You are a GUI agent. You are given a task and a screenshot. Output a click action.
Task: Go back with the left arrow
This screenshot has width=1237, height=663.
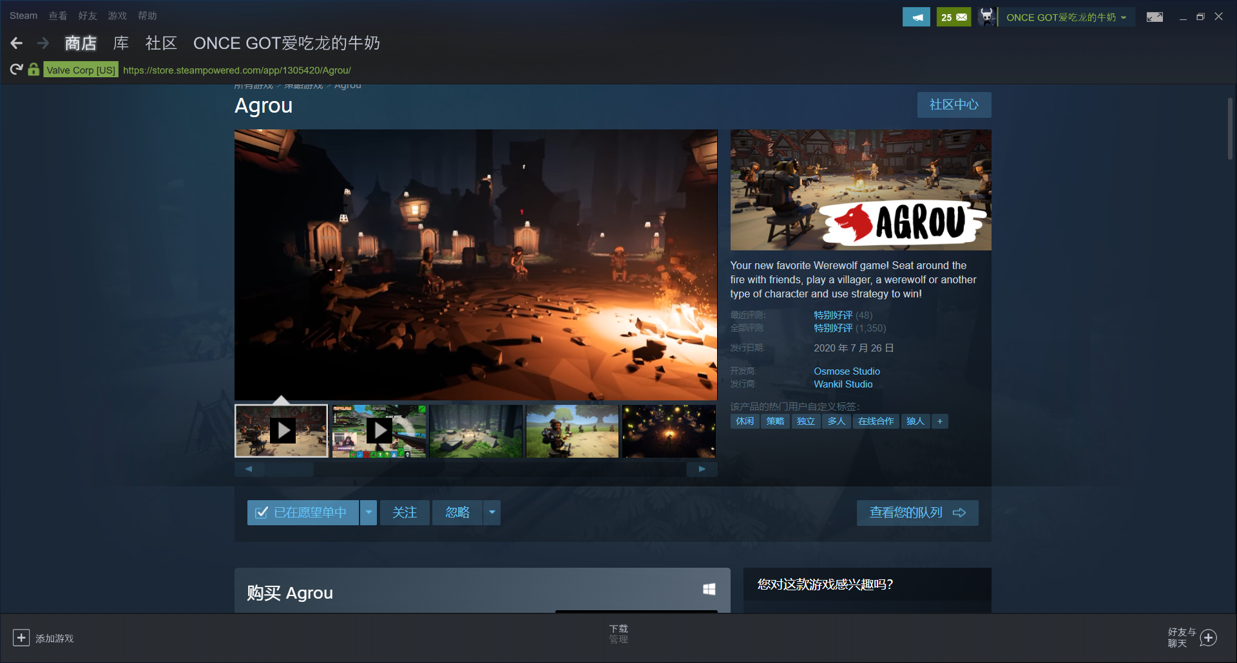point(17,43)
